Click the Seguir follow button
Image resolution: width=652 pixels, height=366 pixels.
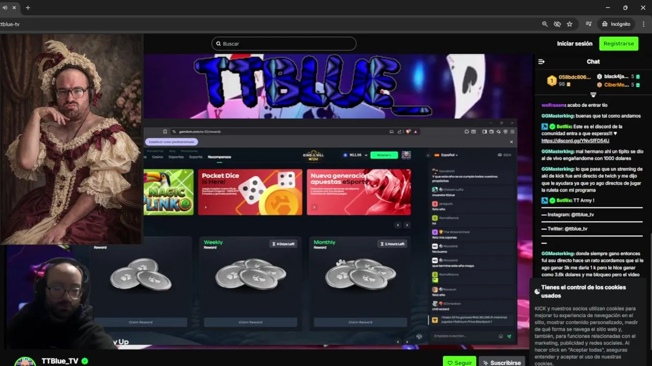[459, 362]
